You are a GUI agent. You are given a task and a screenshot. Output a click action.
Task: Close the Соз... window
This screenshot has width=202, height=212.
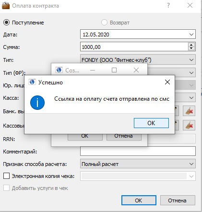(x=136, y=70)
